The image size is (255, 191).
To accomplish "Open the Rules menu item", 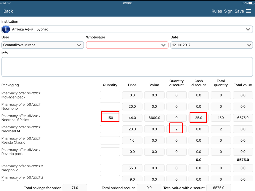I will 217,11.
